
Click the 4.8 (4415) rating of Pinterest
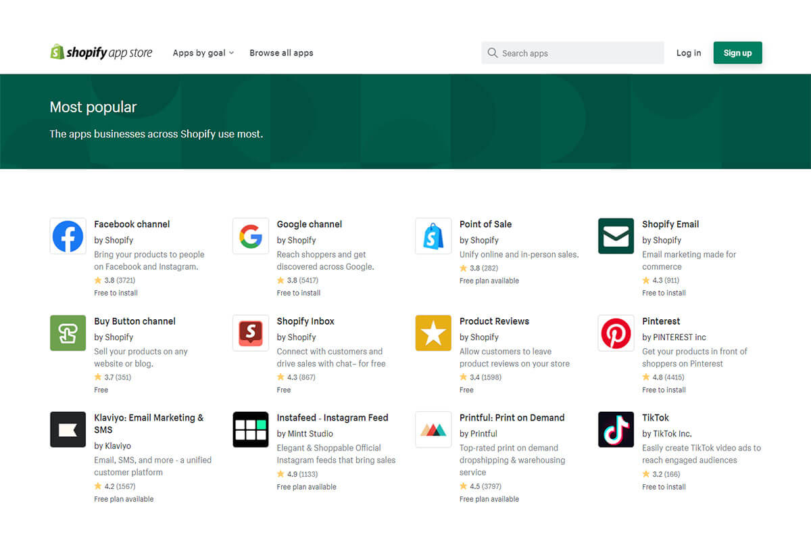pyautogui.click(x=663, y=377)
